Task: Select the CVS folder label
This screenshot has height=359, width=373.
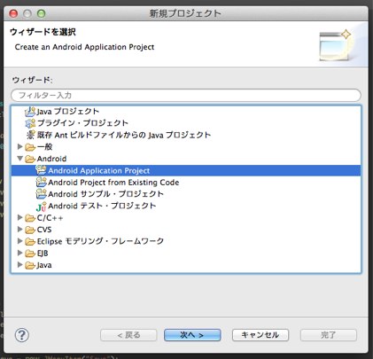Action: coord(44,230)
